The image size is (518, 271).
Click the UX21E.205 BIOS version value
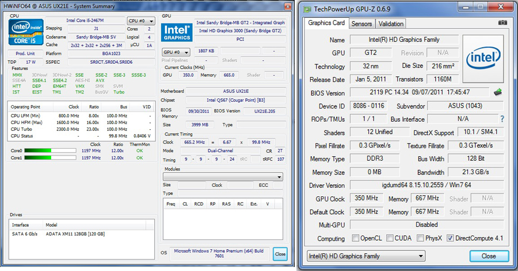[265, 111]
